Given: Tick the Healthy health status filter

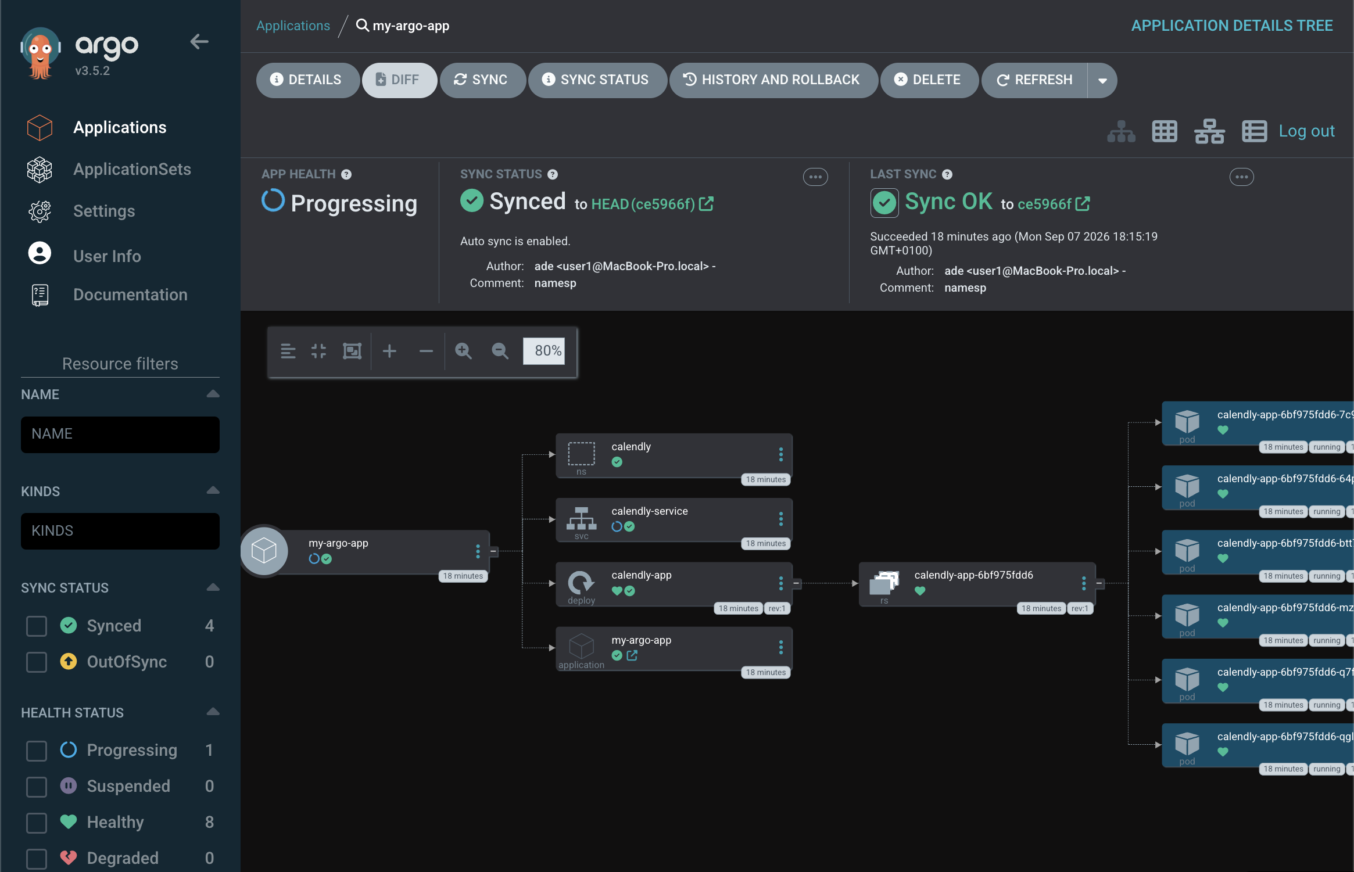Looking at the screenshot, I should (x=37, y=823).
